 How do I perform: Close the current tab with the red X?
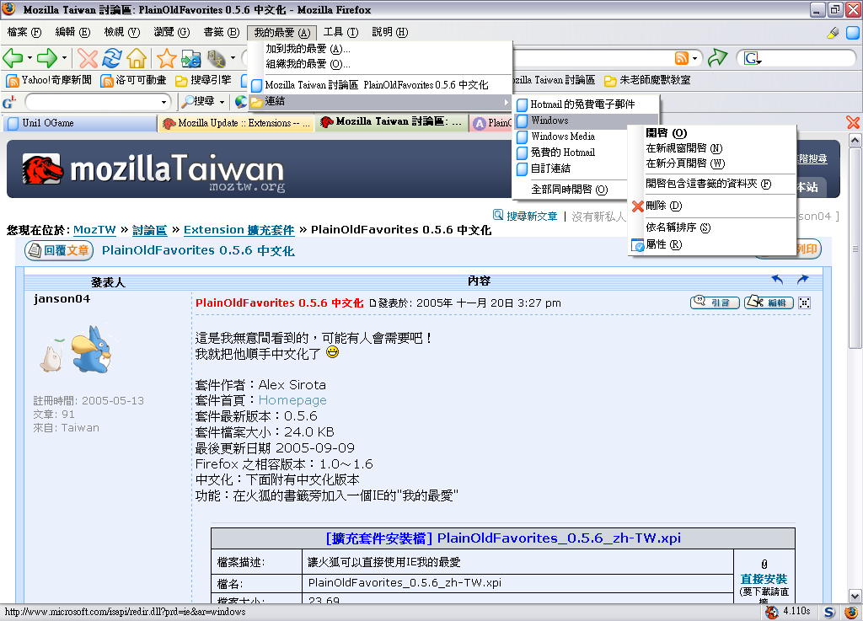pos(853,123)
